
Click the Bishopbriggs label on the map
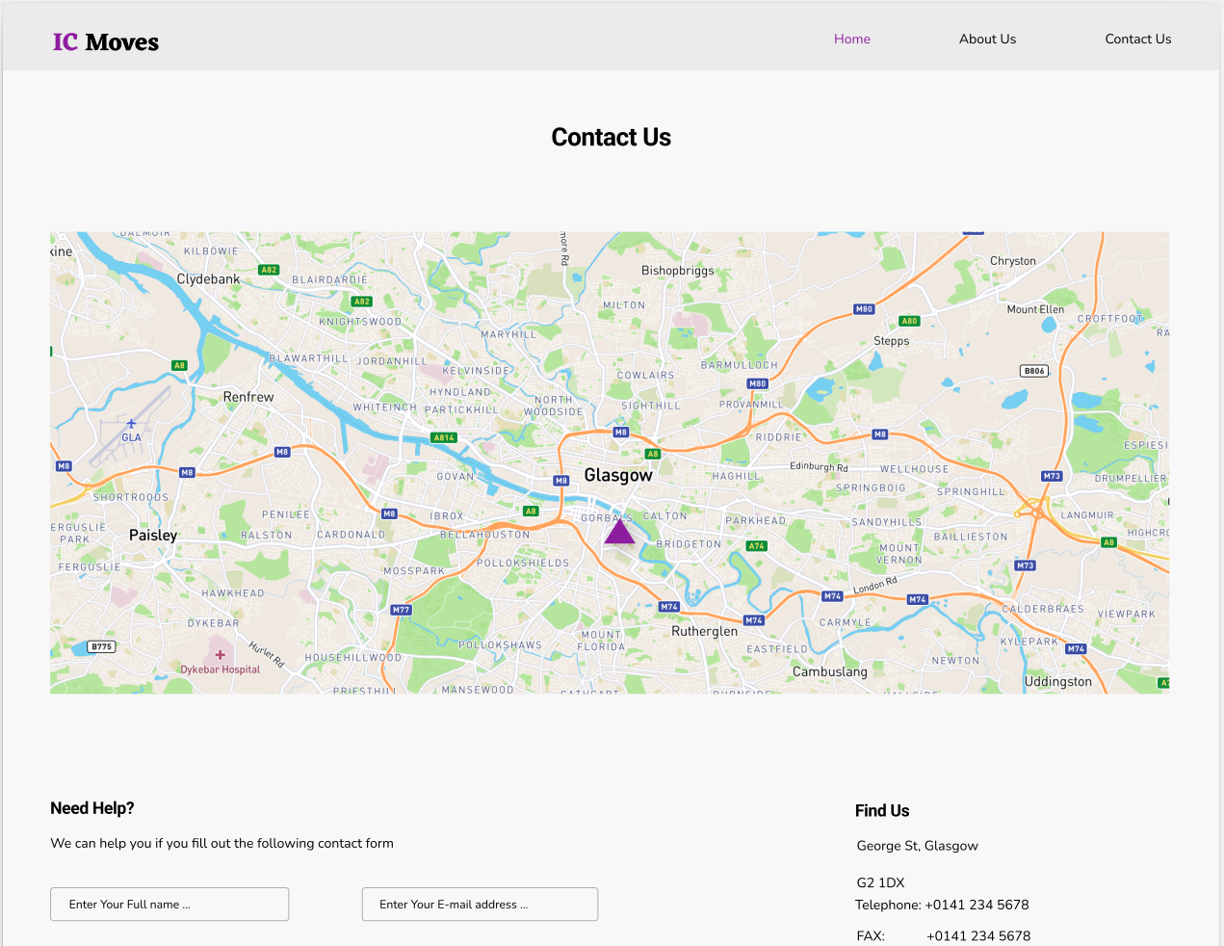point(677,271)
